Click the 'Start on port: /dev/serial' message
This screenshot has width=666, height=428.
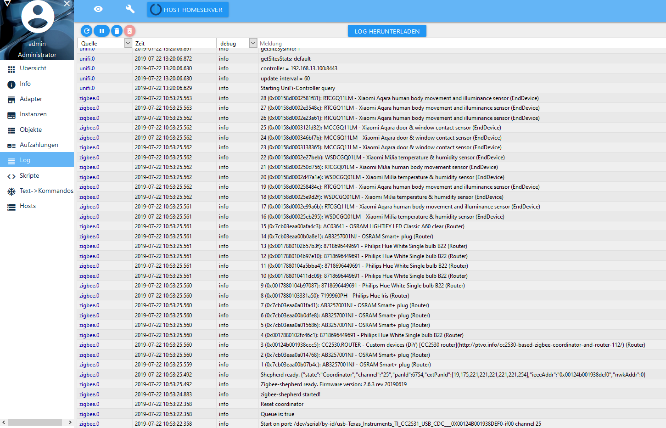click(401, 424)
